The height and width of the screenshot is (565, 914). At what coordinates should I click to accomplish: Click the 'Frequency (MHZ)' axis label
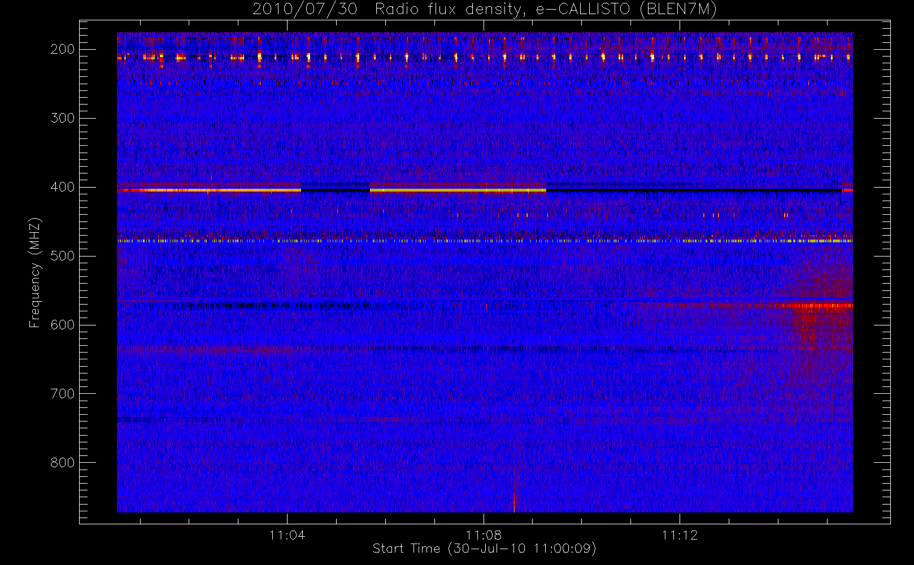click(35, 272)
